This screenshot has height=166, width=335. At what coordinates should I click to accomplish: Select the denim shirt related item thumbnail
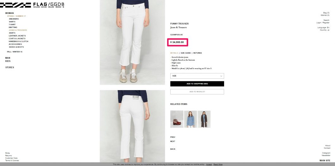pos(190,119)
